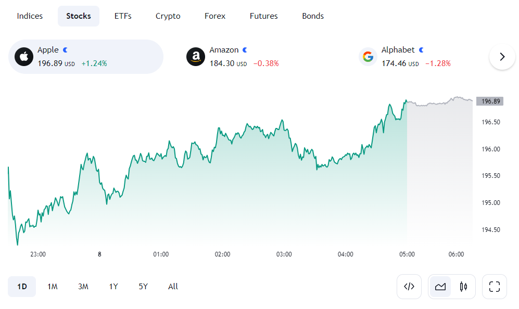Switch to the Indices tab
The width and height of the screenshot is (519, 309).
(x=30, y=16)
